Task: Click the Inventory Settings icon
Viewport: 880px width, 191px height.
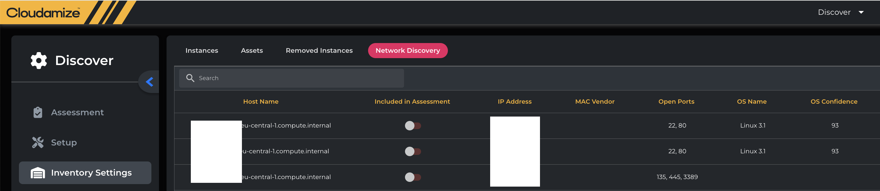Action: tap(38, 172)
